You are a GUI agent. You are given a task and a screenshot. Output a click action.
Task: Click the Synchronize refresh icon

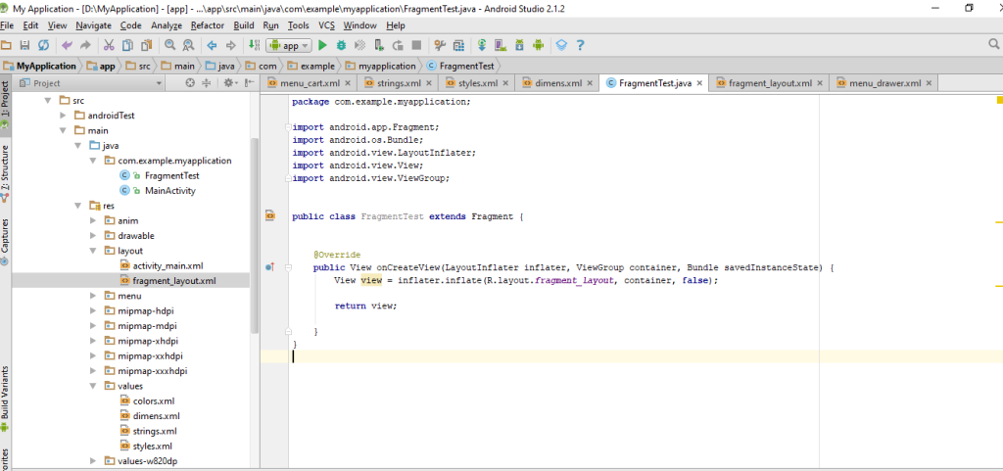[x=43, y=45]
